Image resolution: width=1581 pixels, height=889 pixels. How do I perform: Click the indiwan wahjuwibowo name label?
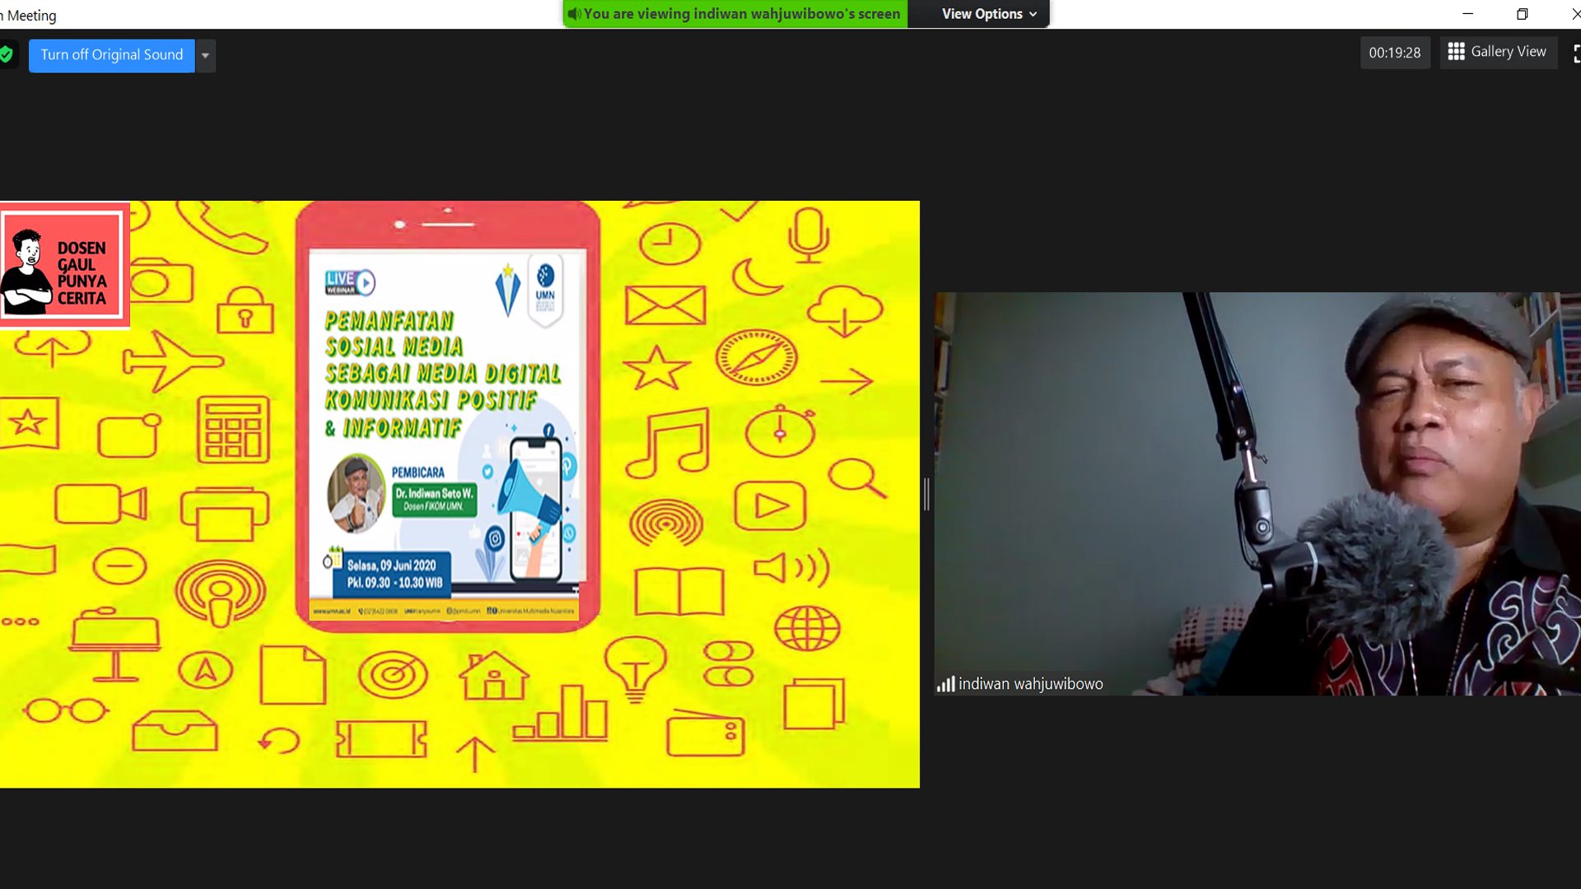click(x=1030, y=684)
